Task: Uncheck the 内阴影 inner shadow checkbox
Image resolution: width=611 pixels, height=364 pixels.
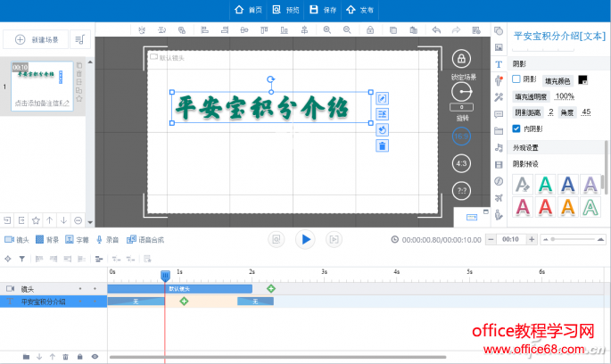Action: (x=516, y=128)
